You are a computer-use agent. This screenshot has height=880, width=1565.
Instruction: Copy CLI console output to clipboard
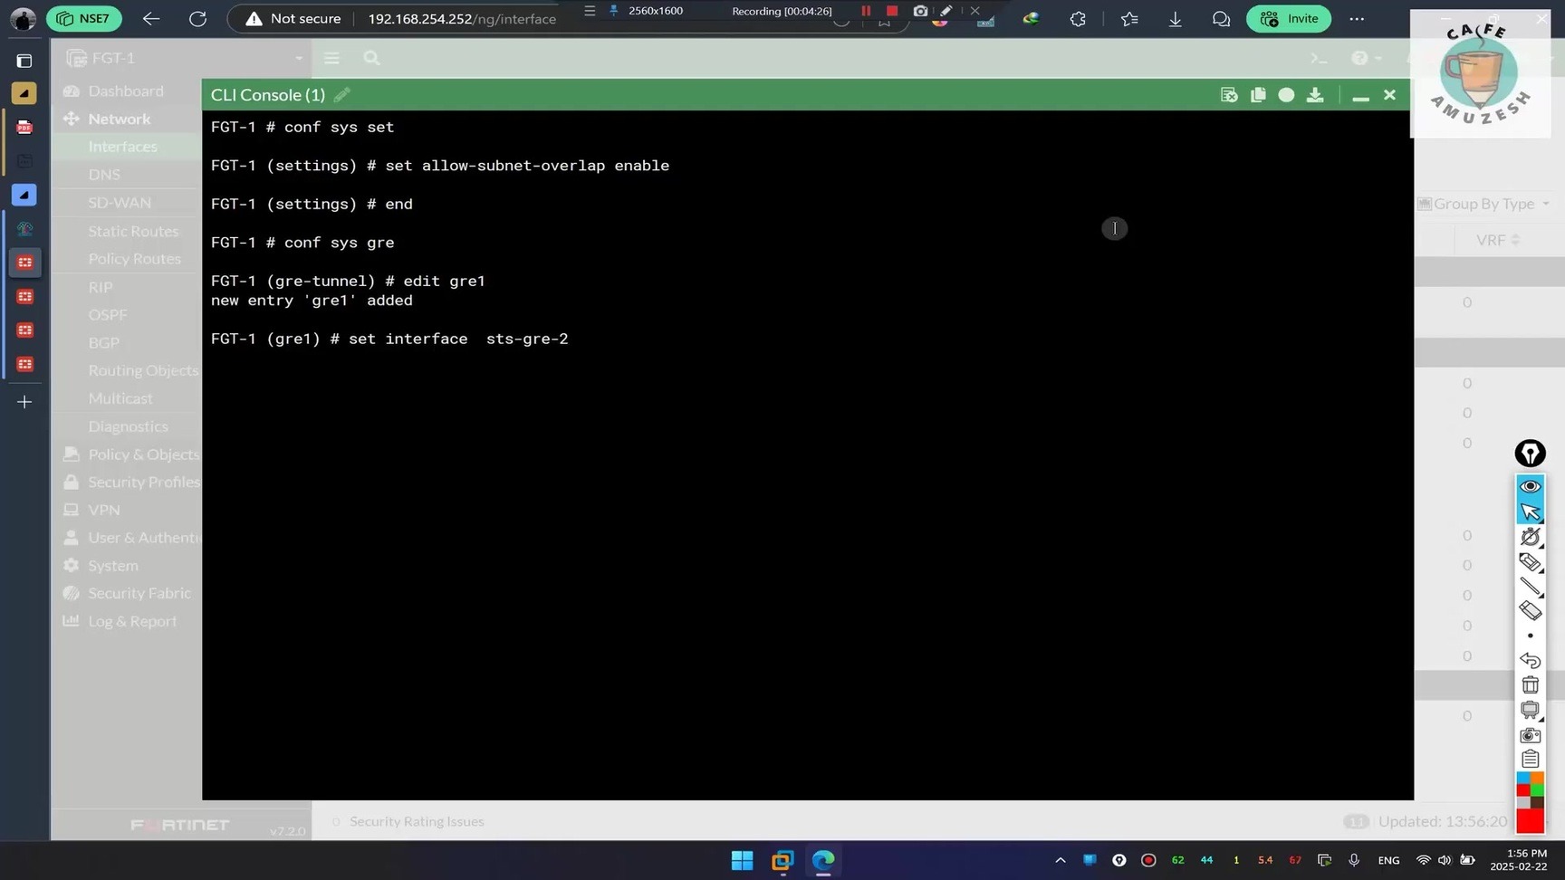click(x=1258, y=95)
